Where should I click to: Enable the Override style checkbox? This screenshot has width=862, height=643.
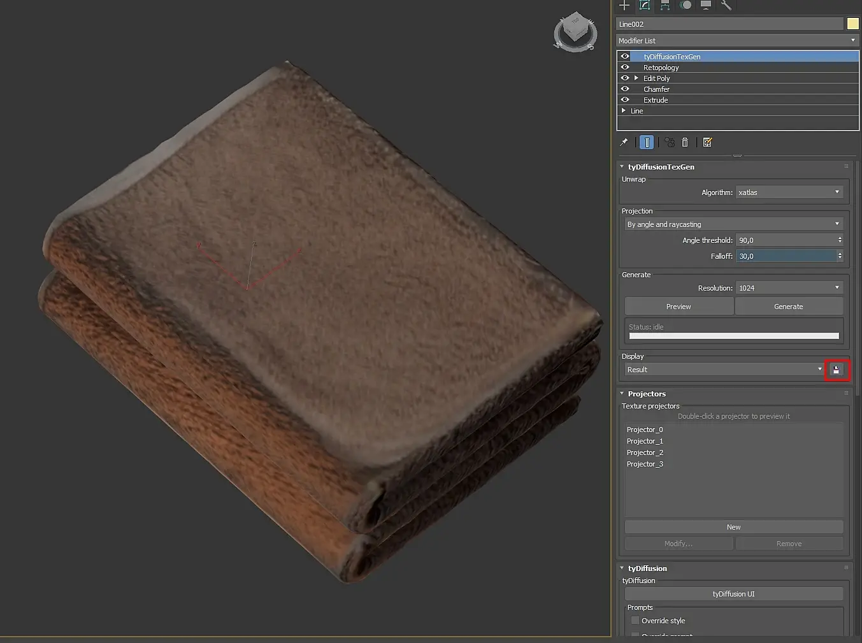point(635,620)
